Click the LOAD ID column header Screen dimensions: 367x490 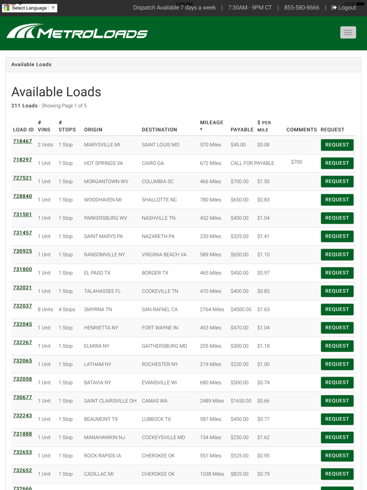coord(23,130)
